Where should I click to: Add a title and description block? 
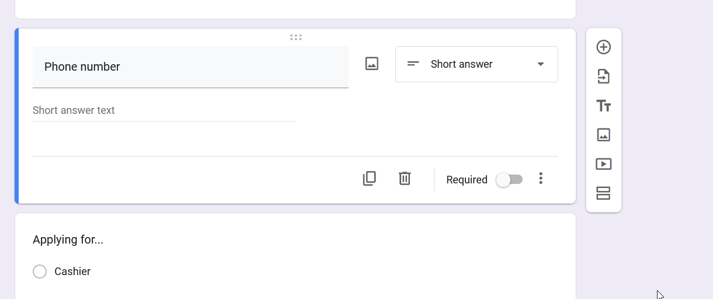pos(603,106)
